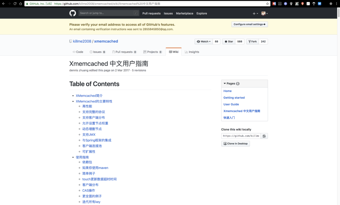The width and height of the screenshot is (340, 205).
Task: Switch to the Projects tab
Action: (x=152, y=52)
